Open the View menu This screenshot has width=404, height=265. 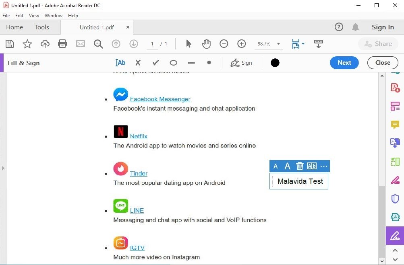[x=34, y=15]
